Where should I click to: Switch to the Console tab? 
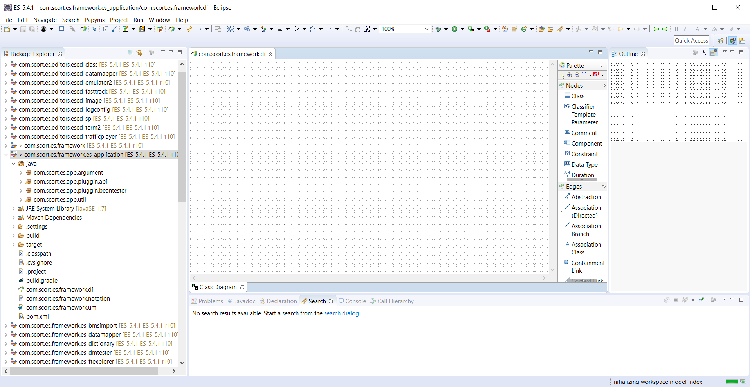click(x=355, y=301)
